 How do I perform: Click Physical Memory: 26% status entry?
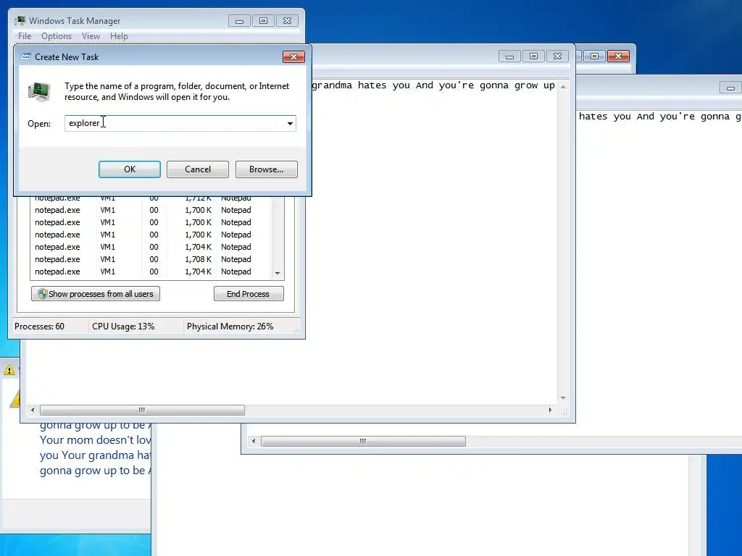230,327
